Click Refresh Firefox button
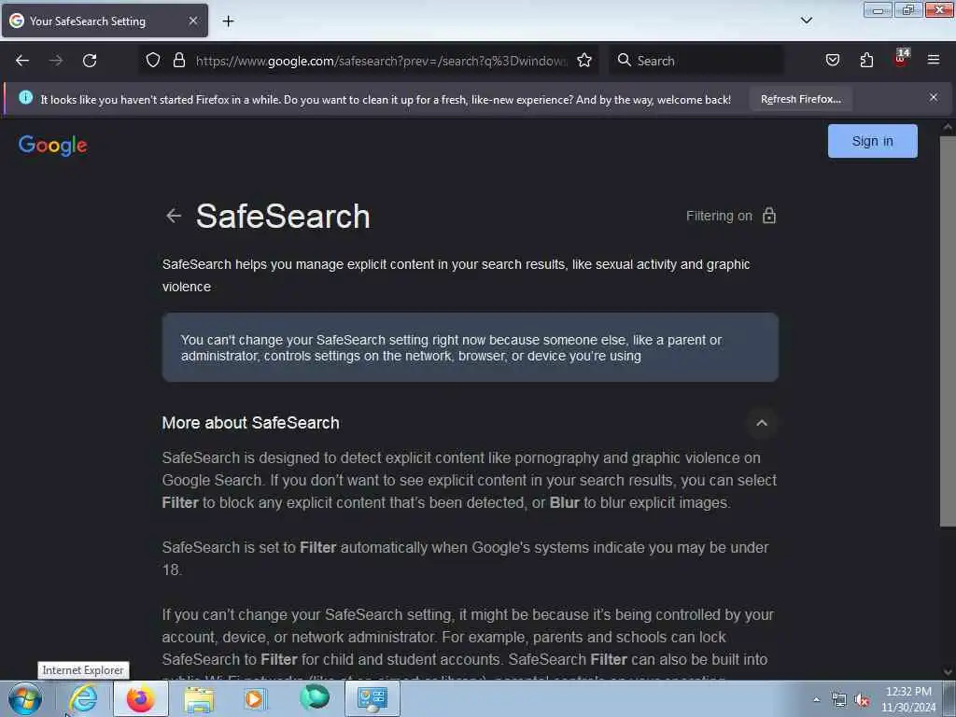 800,99
